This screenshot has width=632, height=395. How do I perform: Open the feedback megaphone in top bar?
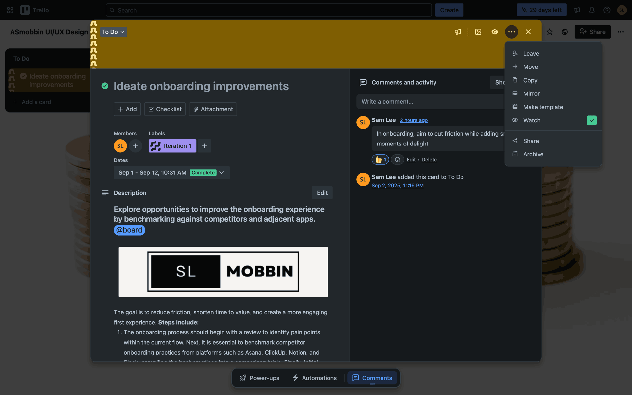pyautogui.click(x=577, y=10)
